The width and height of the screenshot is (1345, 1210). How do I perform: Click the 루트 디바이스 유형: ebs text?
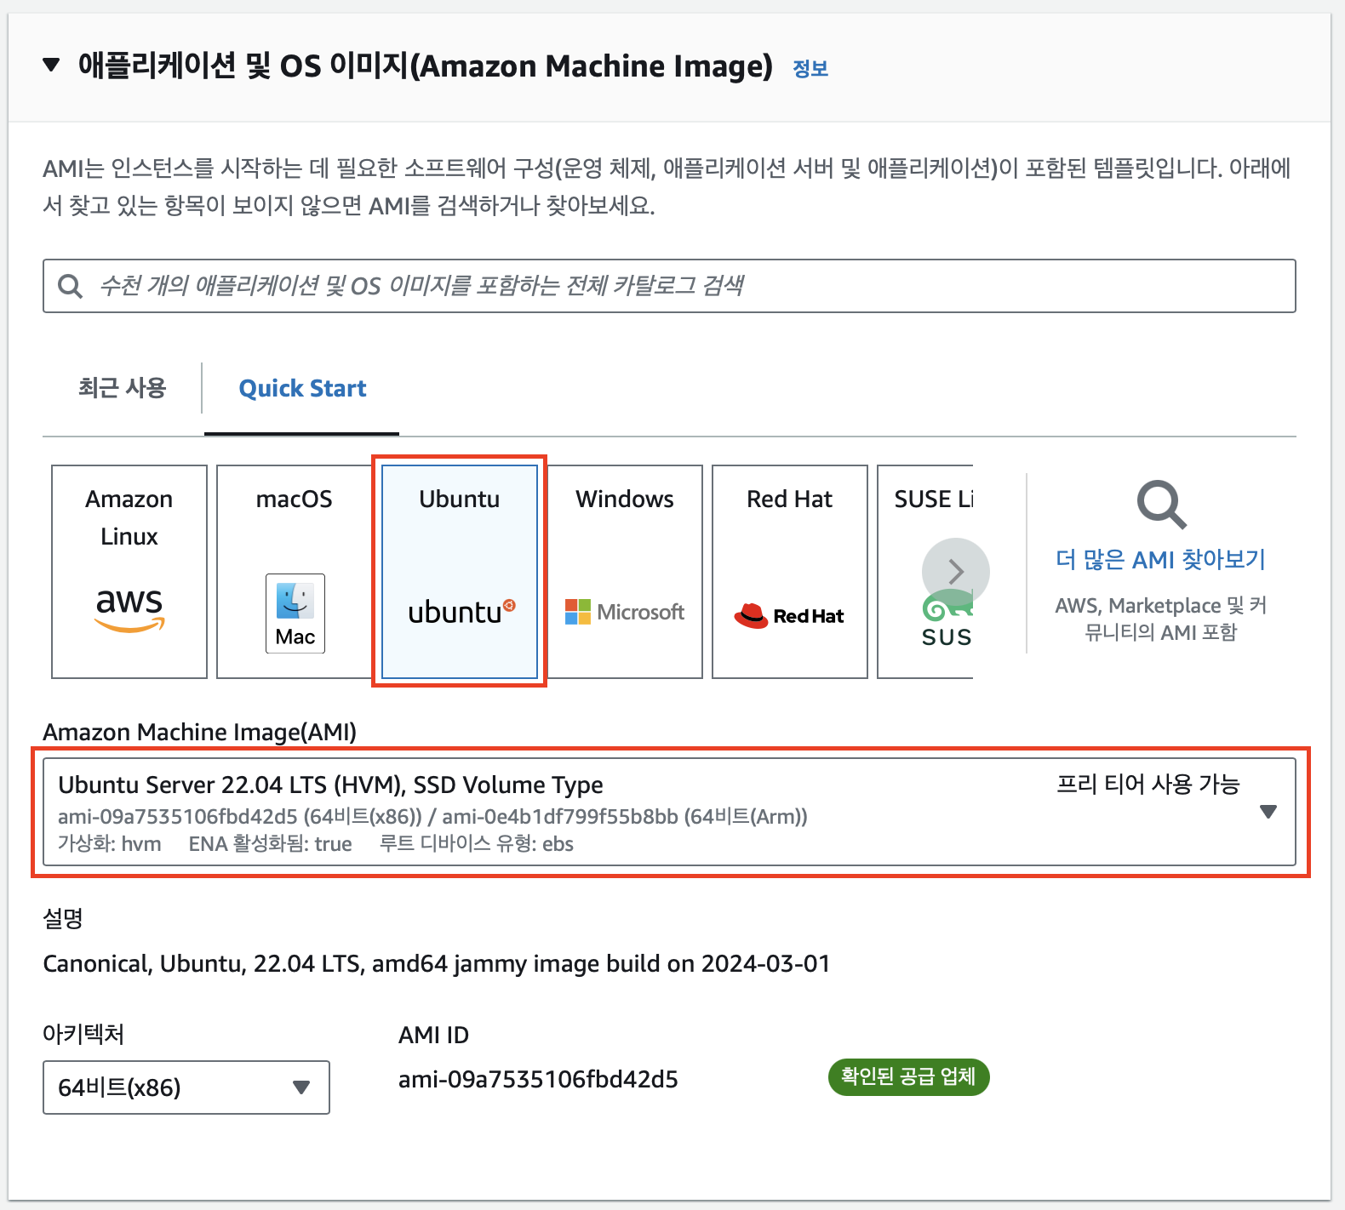477,844
